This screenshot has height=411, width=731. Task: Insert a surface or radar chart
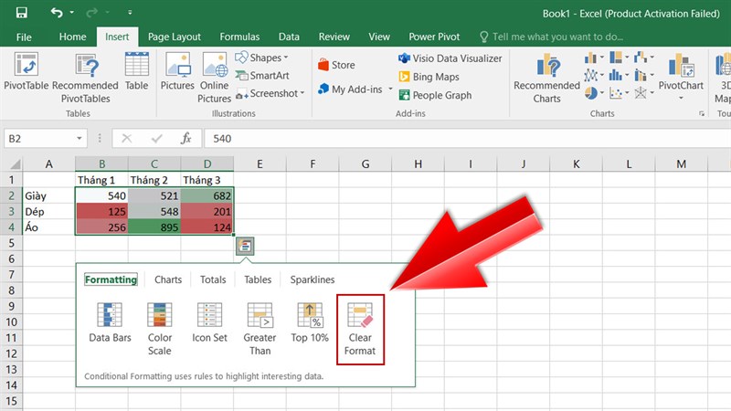[x=644, y=93]
